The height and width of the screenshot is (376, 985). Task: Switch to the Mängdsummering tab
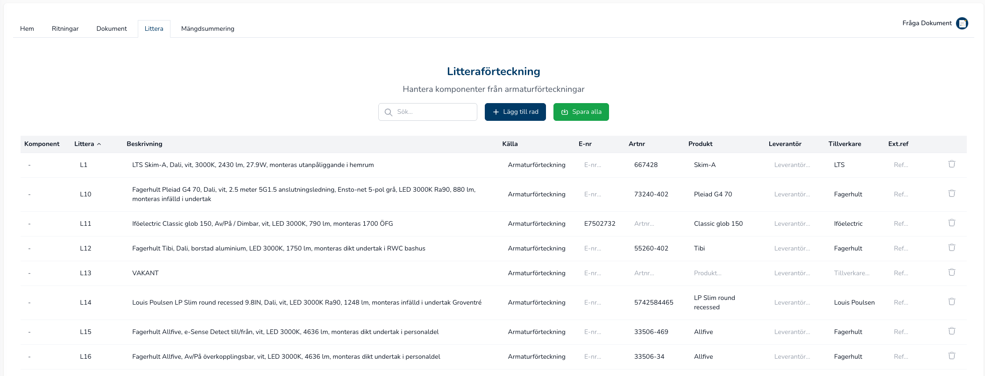click(x=207, y=29)
